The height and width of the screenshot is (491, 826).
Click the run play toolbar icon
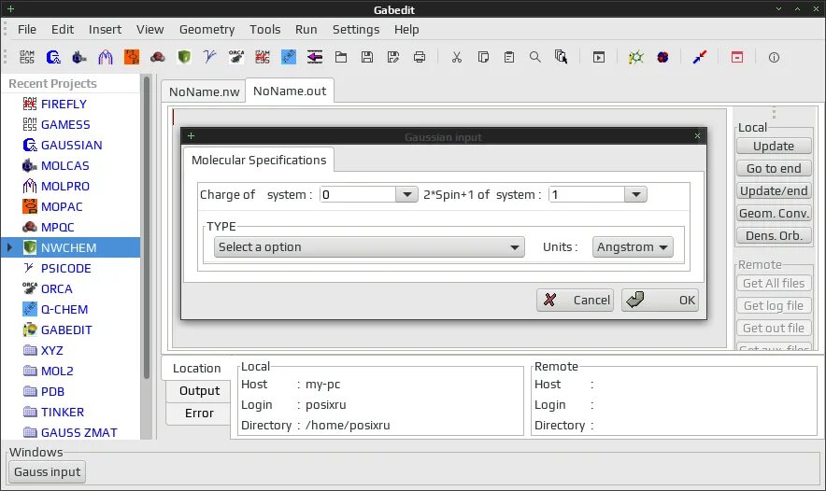pyautogui.click(x=599, y=57)
